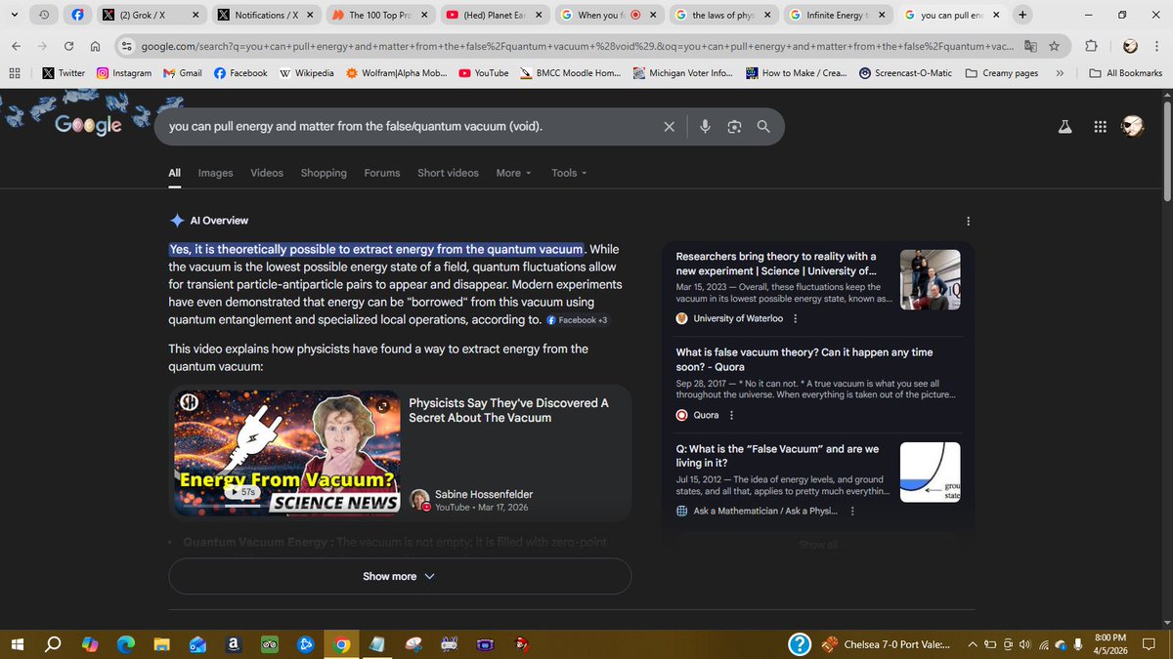
Task: Open the bookmarks apps grid shortcut
Action: (15, 73)
